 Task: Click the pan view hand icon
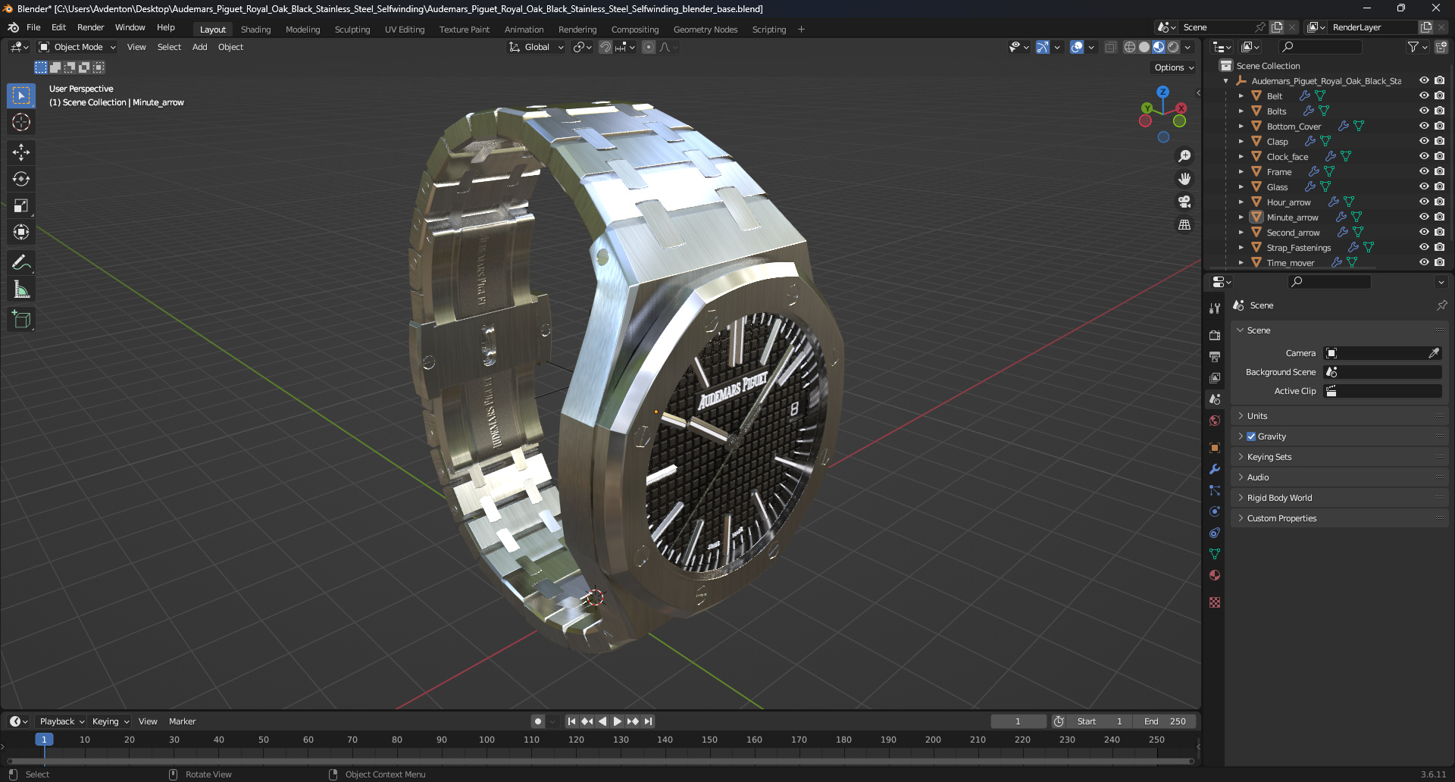pyautogui.click(x=1184, y=179)
